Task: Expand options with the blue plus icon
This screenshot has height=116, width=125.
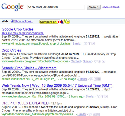Action: coord(12,21)
